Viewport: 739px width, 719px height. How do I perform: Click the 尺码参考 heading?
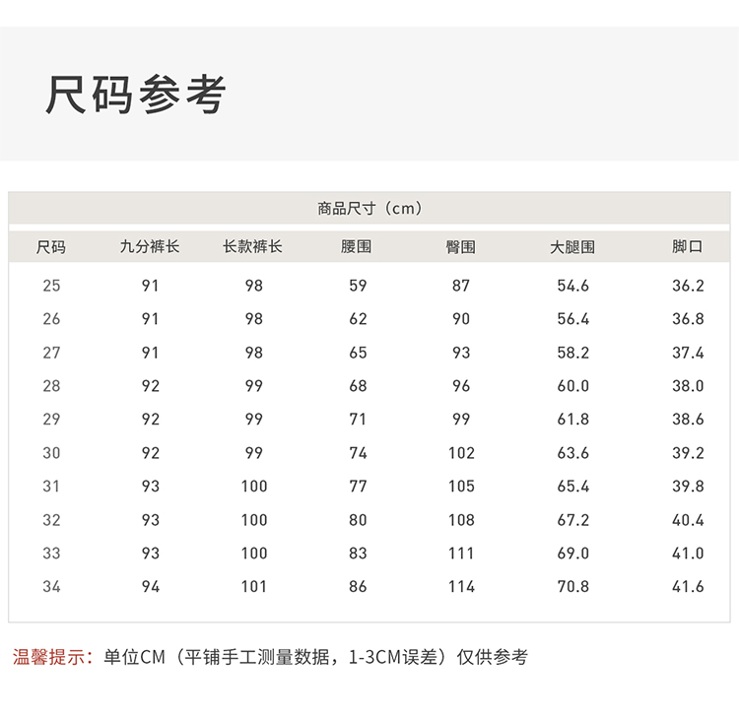136,95
